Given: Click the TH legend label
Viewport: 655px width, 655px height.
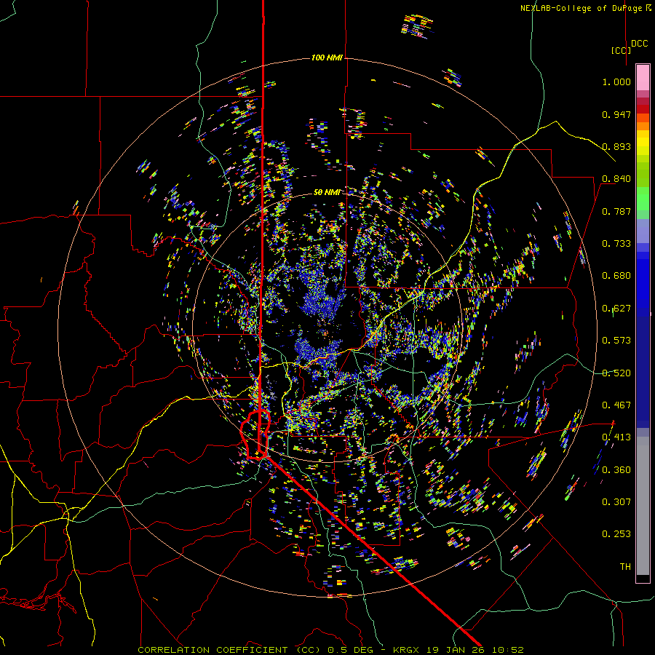Looking at the screenshot, I should tap(625, 567).
